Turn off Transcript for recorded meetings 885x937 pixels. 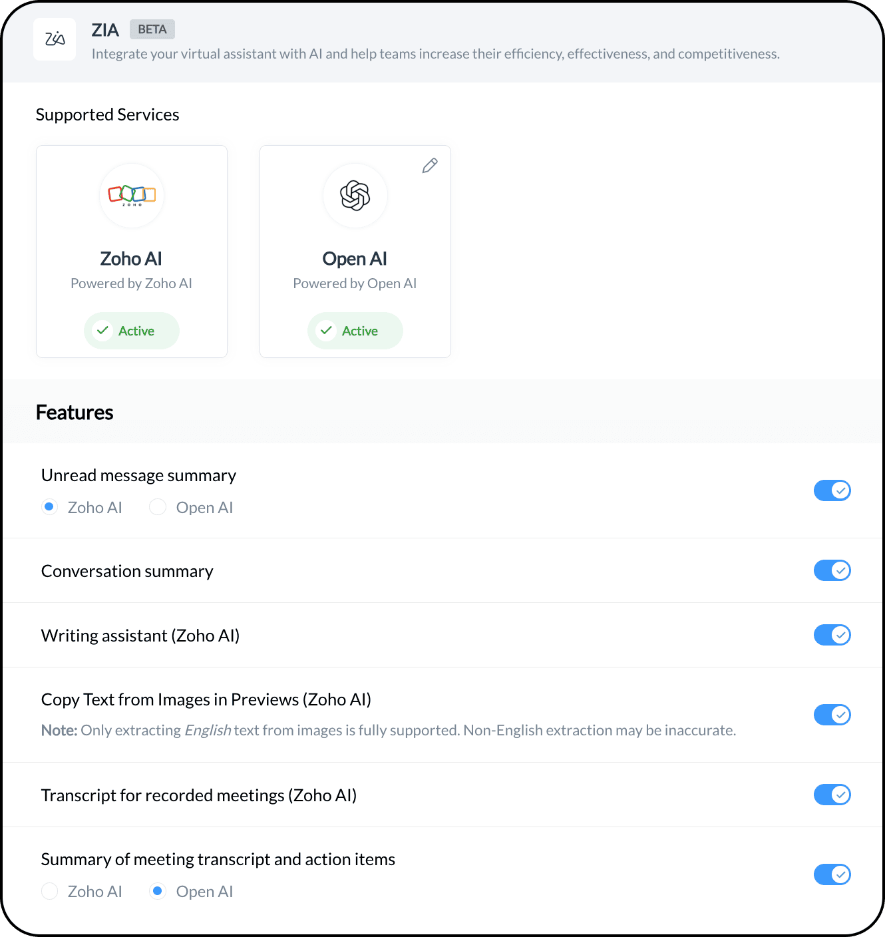pos(832,795)
